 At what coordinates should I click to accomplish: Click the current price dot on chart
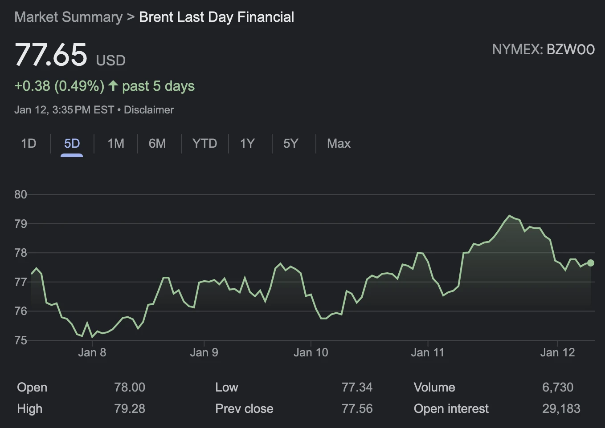tap(591, 263)
